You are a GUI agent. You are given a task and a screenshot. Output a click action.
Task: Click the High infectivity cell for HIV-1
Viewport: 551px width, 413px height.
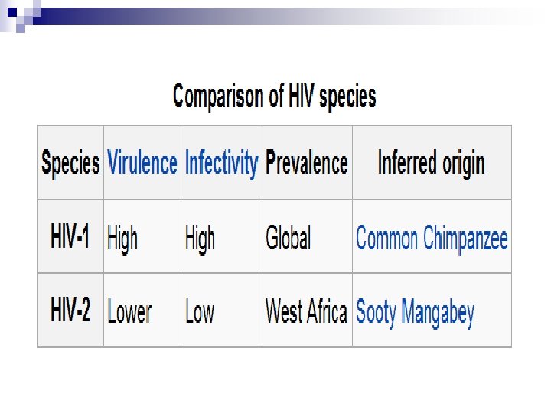click(200, 238)
